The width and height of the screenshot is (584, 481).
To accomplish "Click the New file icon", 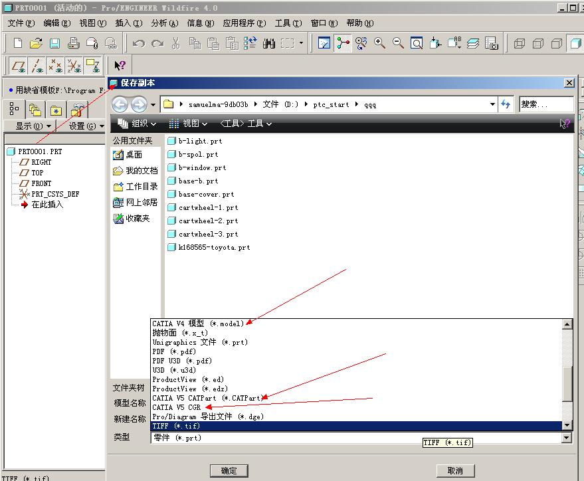I will click(x=17, y=43).
